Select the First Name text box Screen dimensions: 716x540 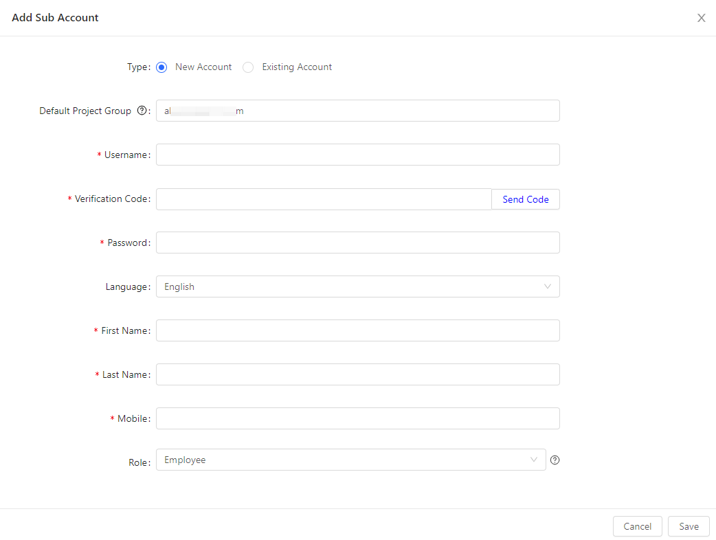[x=357, y=330]
